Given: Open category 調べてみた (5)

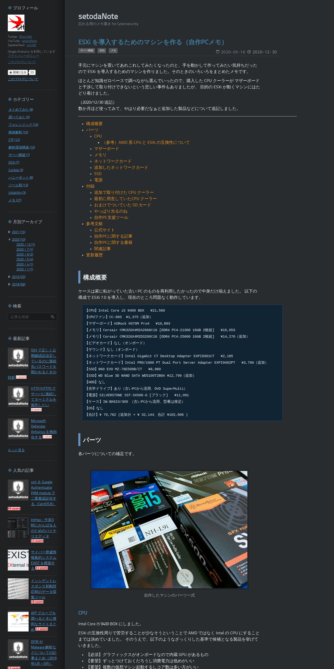Looking at the screenshot, I should click(x=19, y=117).
